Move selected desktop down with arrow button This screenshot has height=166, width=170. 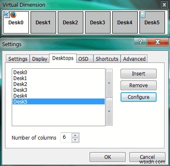pyautogui.click(x=109, y=112)
